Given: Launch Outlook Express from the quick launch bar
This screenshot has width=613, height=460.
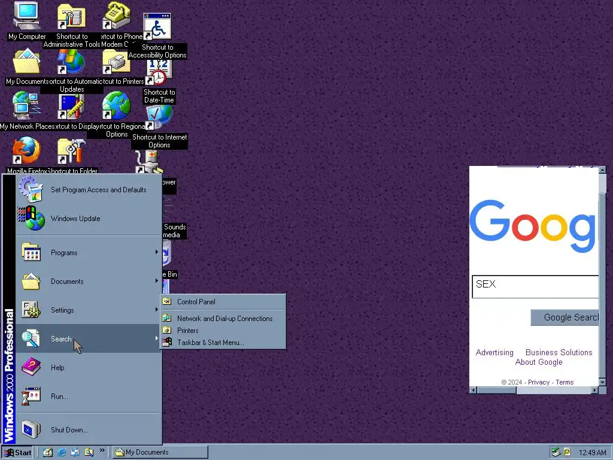Looking at the screenshot, I should coord(75,452).
